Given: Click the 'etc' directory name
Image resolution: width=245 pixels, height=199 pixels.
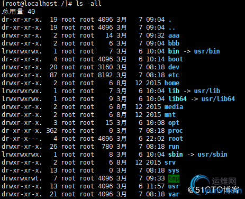Looking at the screenshot, I should (174, 75).
